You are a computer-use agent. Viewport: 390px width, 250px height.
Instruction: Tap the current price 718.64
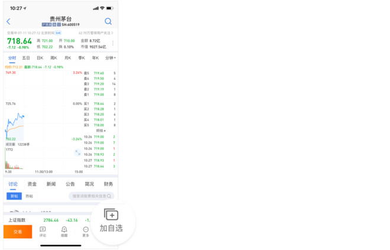19,41
